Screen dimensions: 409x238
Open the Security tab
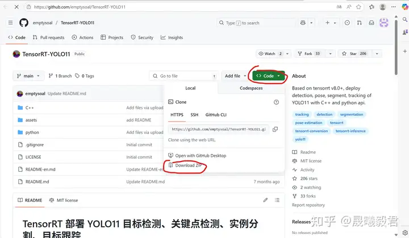pyautogui.click(x=142, y=37)
